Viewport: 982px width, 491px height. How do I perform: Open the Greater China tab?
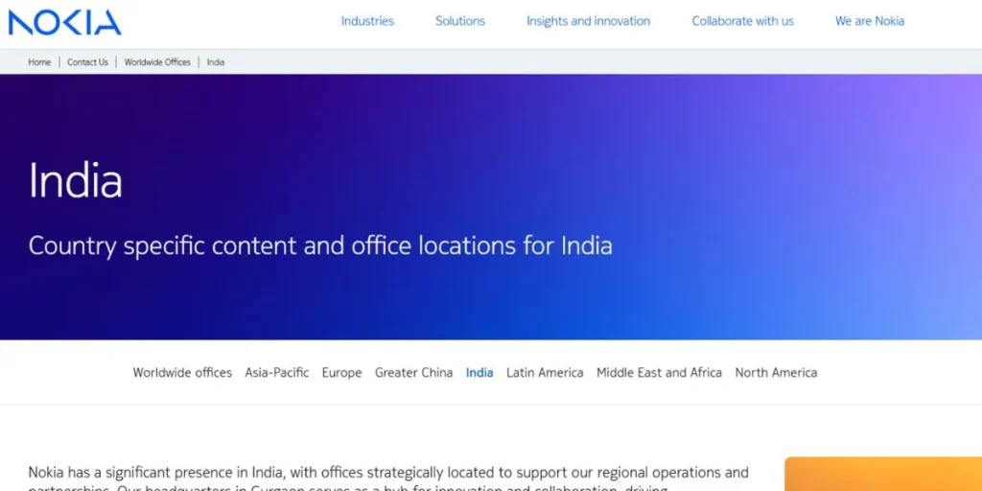coord(413,373)
